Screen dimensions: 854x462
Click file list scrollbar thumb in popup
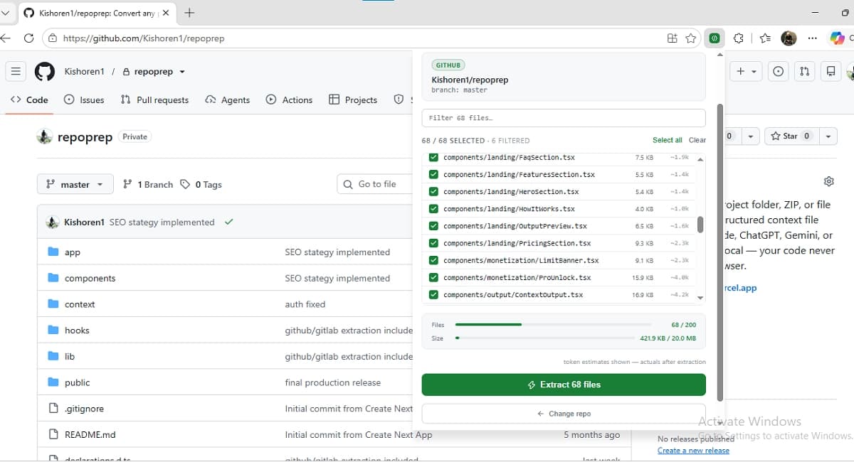coord(700,225)
